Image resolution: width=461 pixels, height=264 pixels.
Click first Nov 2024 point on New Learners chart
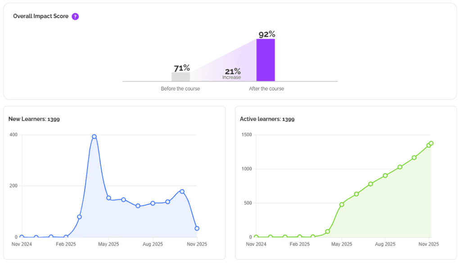click(21, 237)
